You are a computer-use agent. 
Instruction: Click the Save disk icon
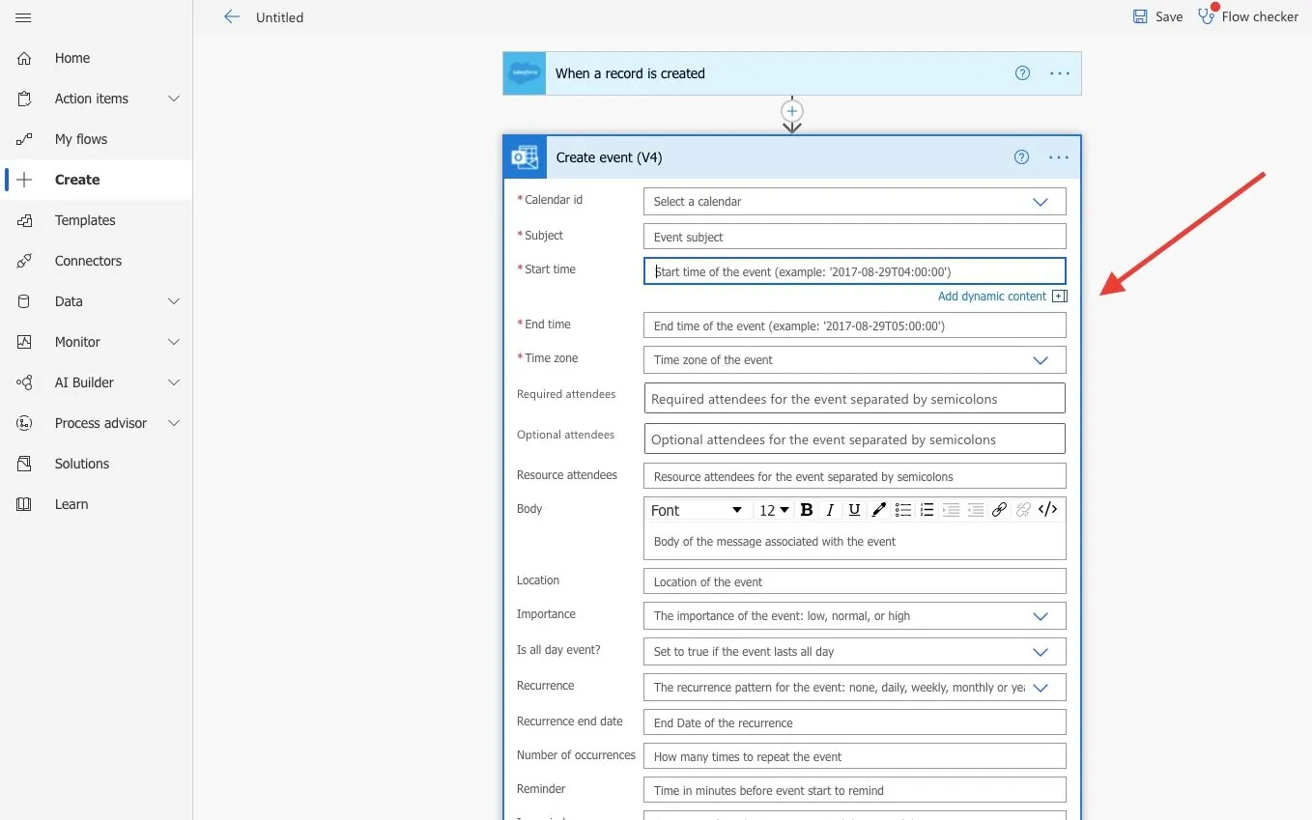pos(1140,16)
